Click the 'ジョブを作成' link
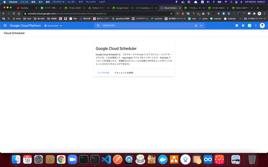 (103, 73)
